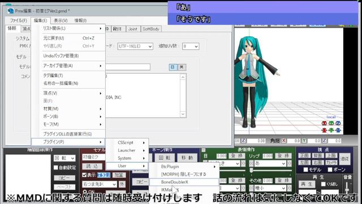Switch to the 情報 tab
Image resolution: width=362 pixels, height=204 pixels.
[x=12, y=28]
